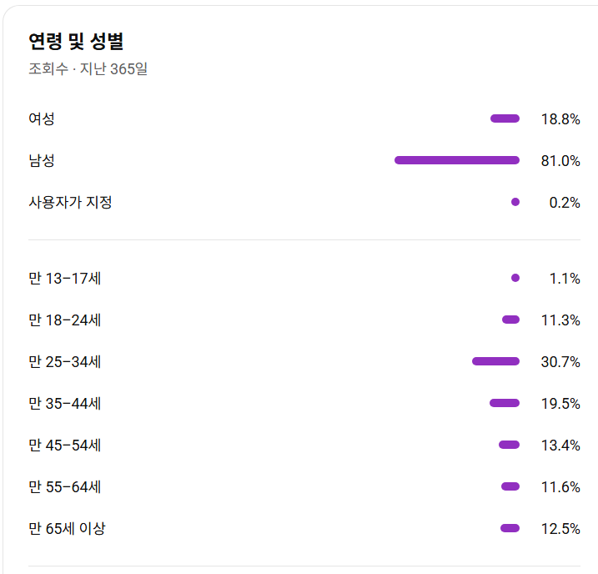The width and height of the screenshot is (598, 574).
Task: Click the long 남성 81.0% bar
Action: (x=457, y=160)
